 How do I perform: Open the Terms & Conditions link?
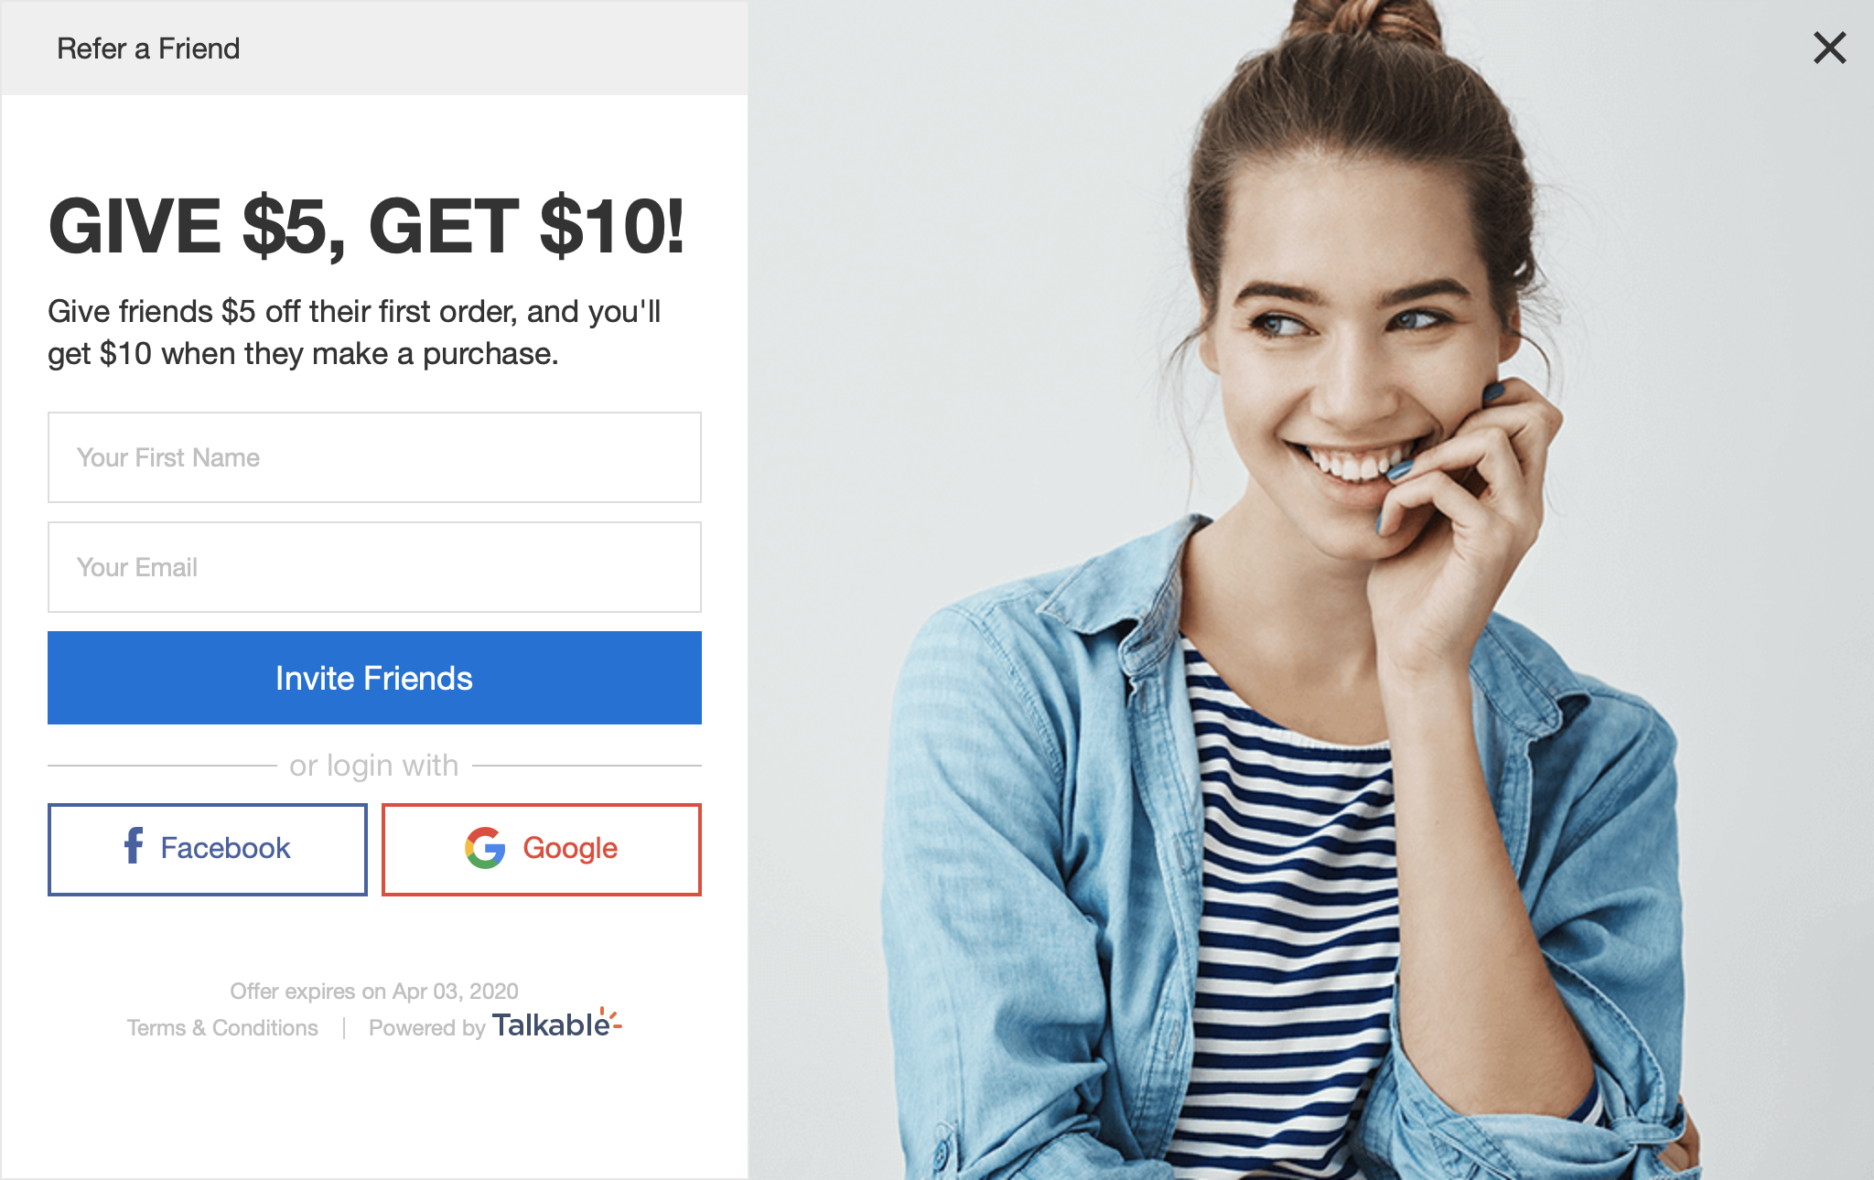[x=222, y=1028]
